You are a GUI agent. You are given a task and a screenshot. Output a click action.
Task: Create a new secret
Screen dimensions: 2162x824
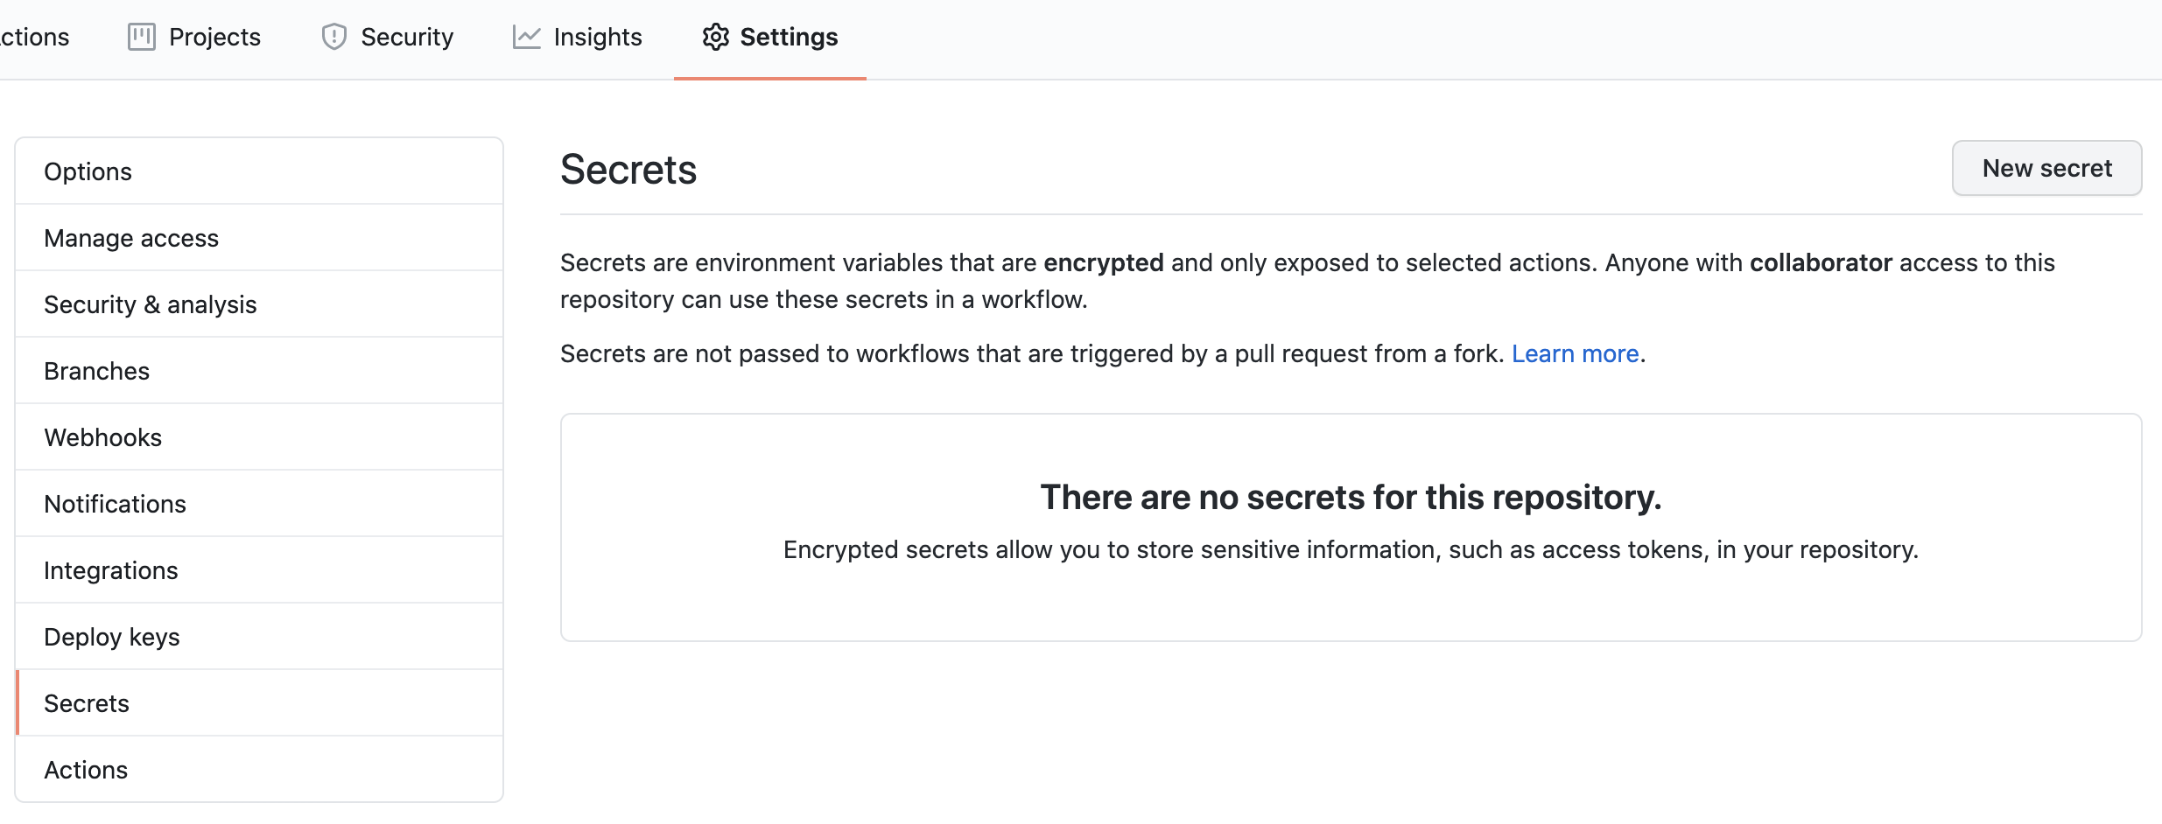(x=2046, y=168)
